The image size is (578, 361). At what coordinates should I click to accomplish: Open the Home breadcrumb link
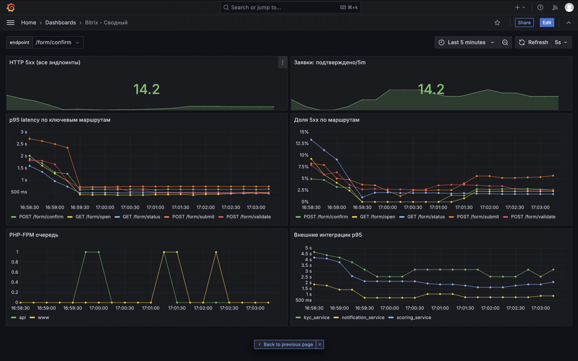[29, 23]
